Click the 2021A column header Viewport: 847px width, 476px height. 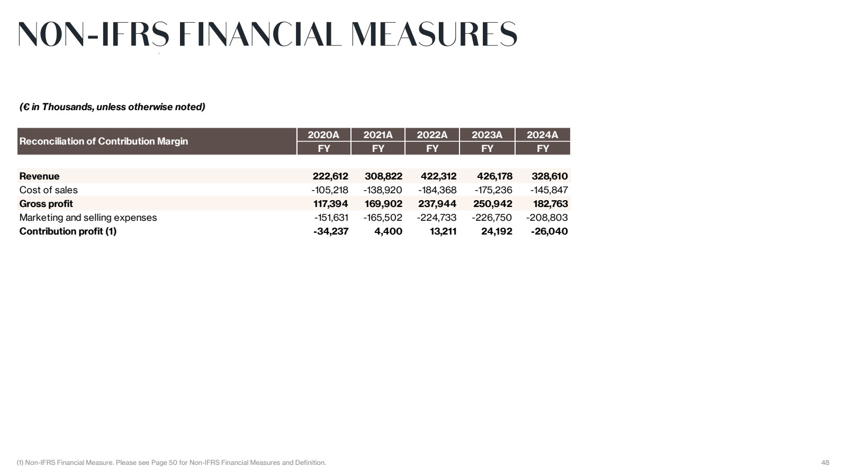tap(378, 135)
